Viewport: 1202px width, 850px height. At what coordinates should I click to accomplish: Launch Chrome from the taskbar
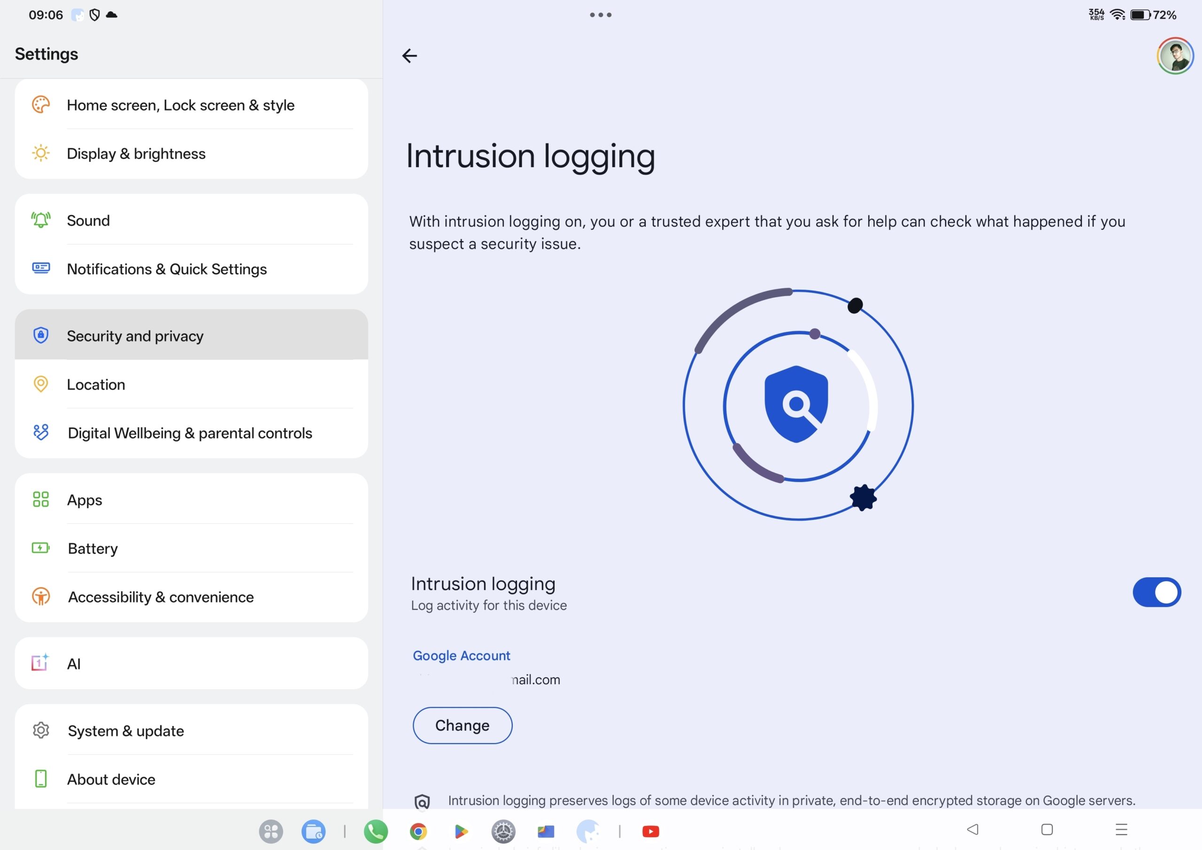click(x=418, y=831)
